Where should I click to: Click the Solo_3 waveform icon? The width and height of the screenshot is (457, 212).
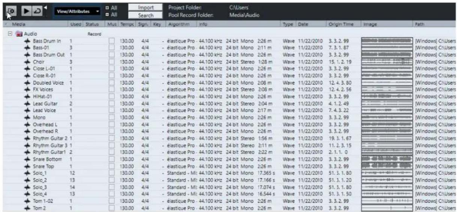(27, 187)
